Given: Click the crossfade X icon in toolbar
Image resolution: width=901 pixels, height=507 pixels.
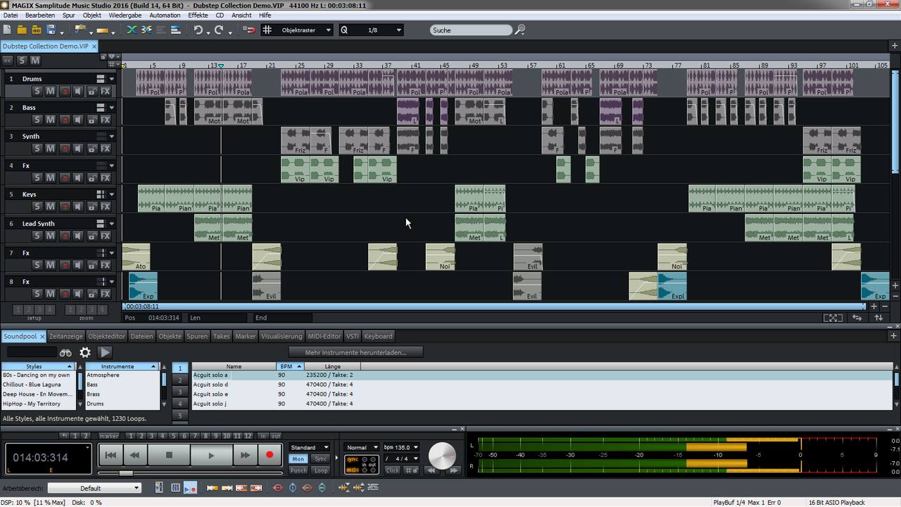Looking at the screenshot, I should (x=132, y=30).
